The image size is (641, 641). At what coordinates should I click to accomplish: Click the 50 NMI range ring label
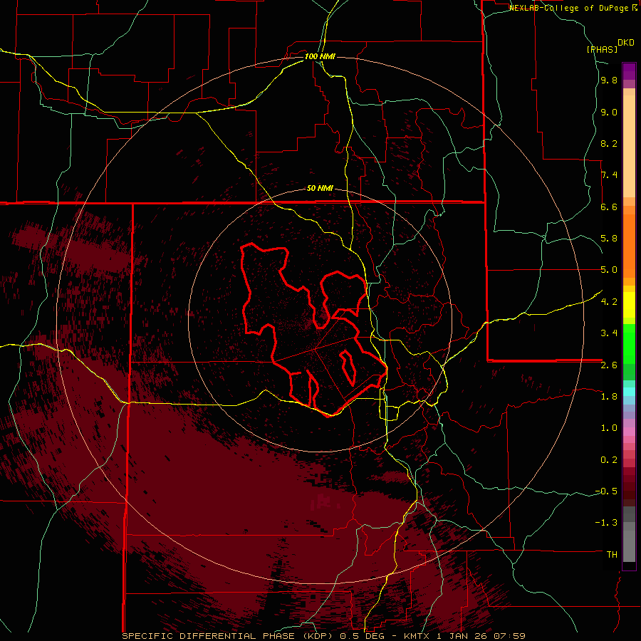point(320,188)
